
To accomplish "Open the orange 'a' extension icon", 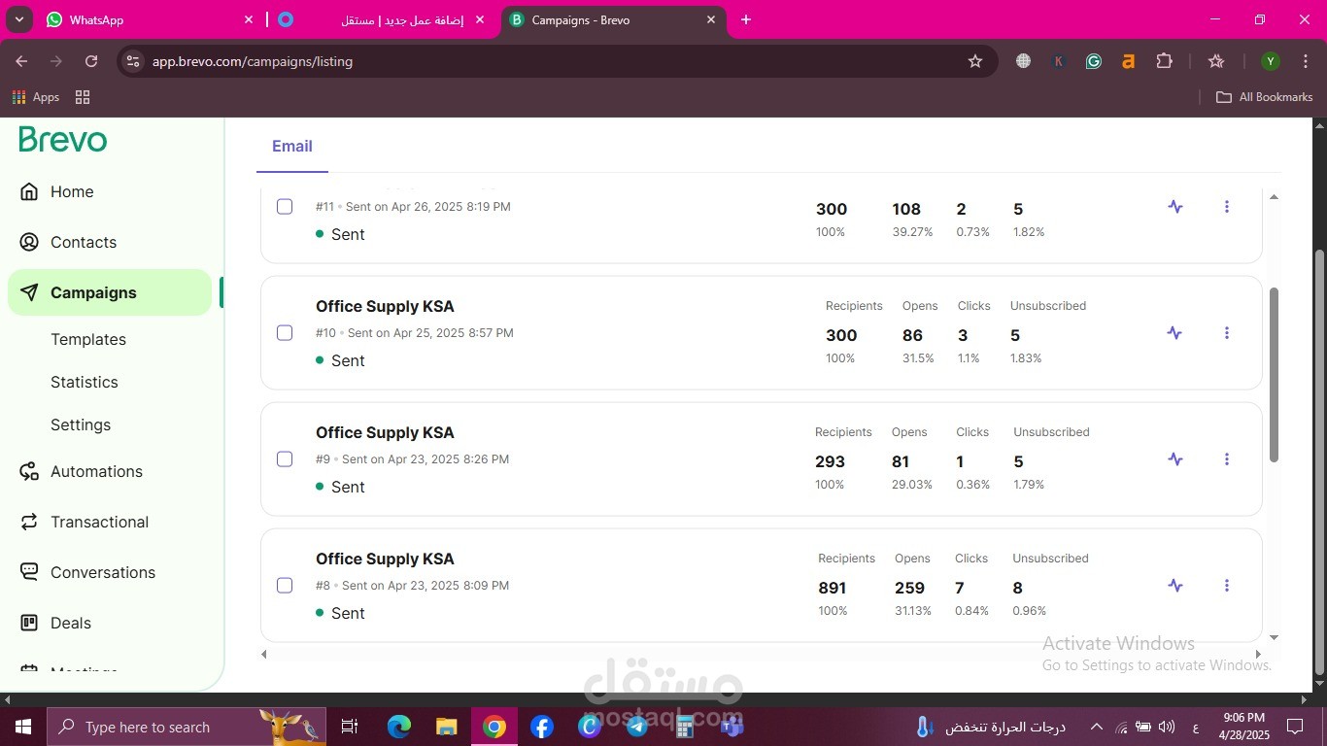I will pyautogui.click(x=1128, y=61).
